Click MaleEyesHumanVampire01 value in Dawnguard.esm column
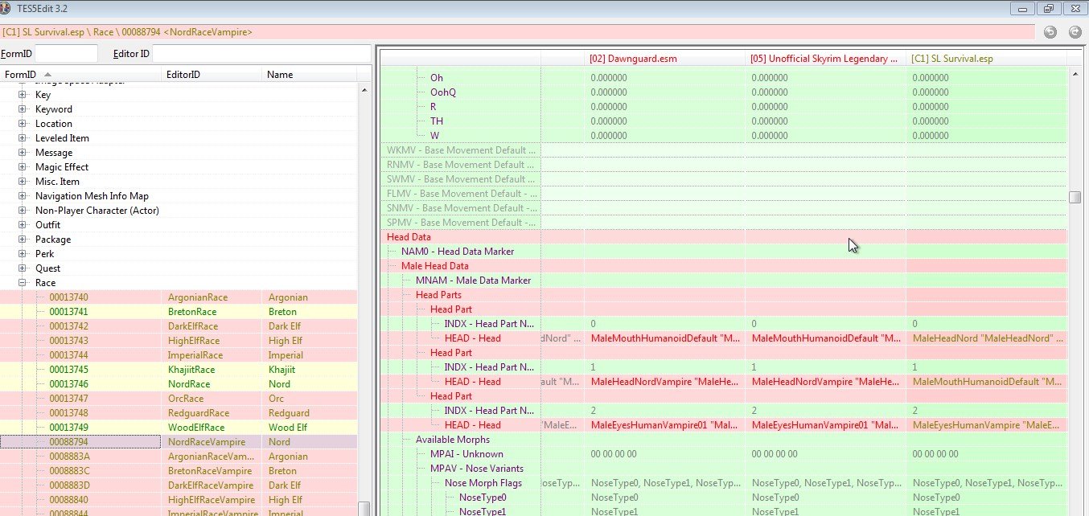The height and width of the screenshot is (516, 1089). (664, 425)
